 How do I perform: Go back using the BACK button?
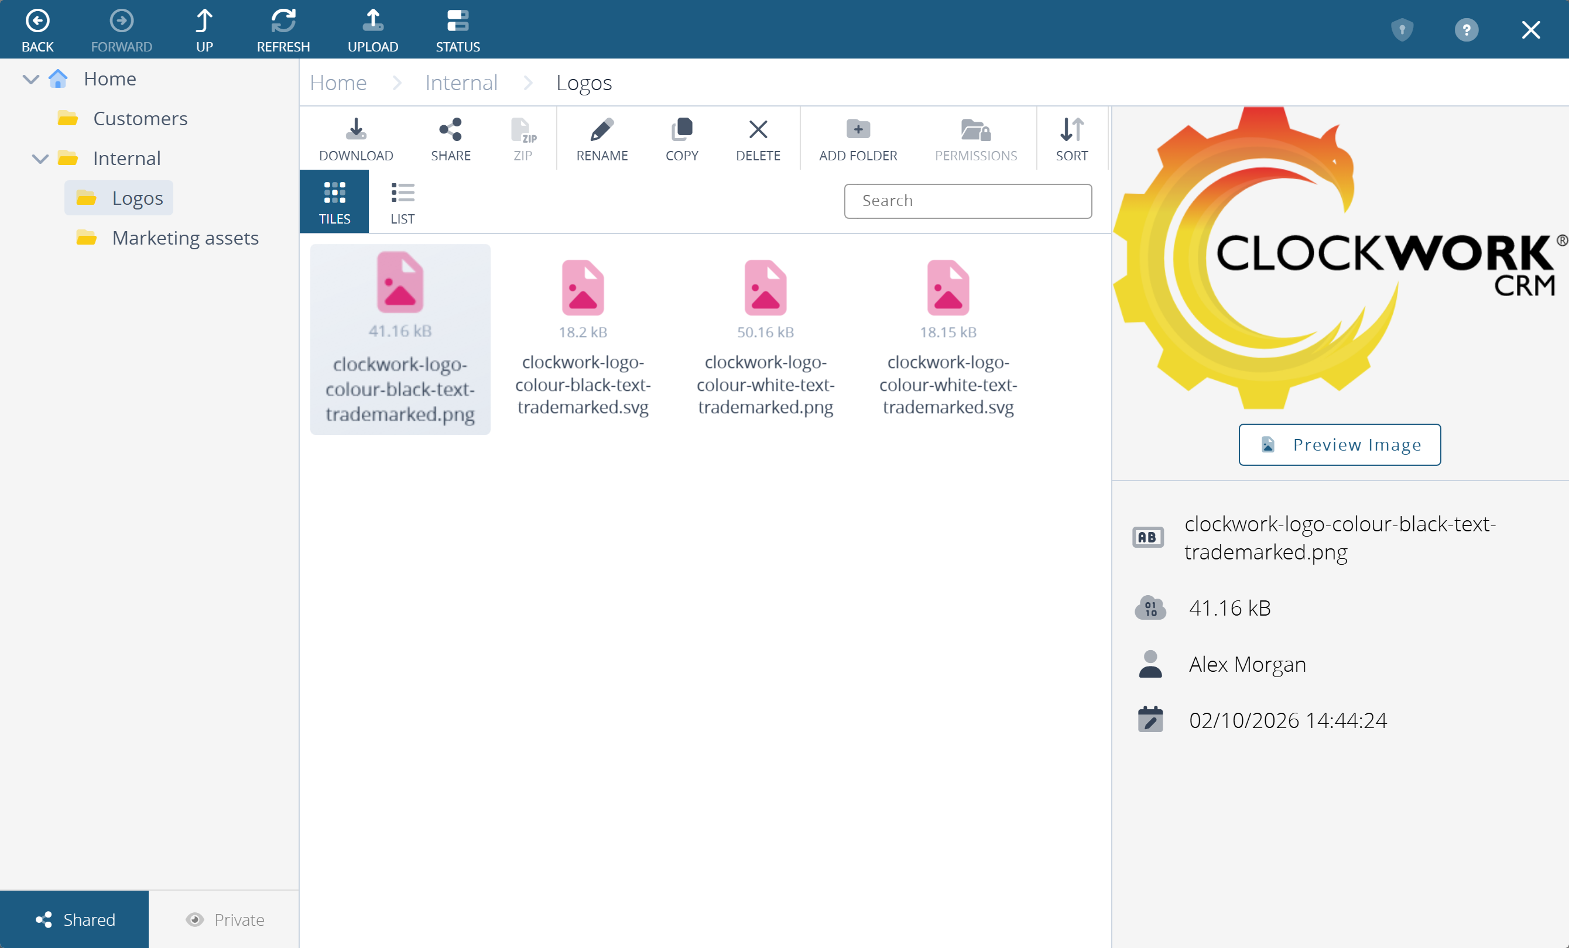[37, 29]
